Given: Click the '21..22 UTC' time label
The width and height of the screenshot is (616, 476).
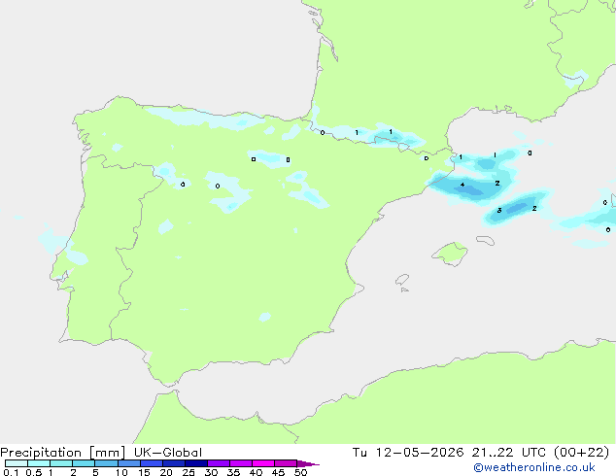Looking at the screenshot, I should tap(509, 453).
